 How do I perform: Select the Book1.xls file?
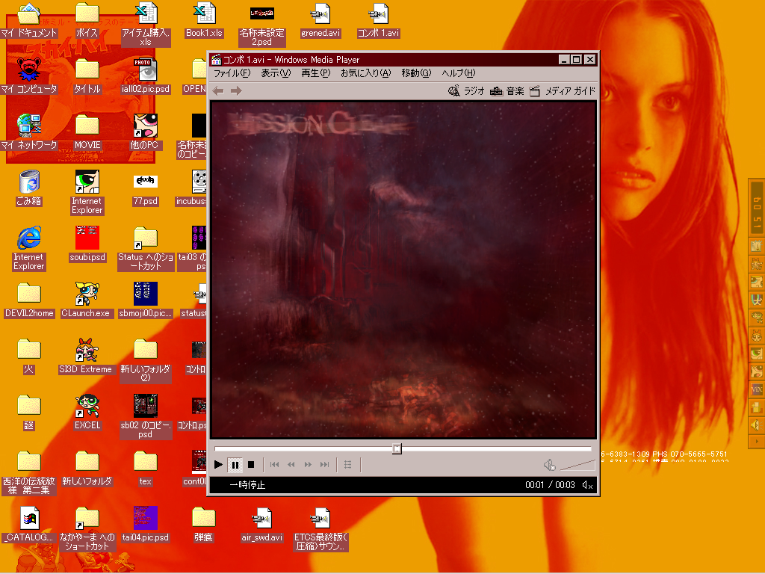(x=204, y=21)
